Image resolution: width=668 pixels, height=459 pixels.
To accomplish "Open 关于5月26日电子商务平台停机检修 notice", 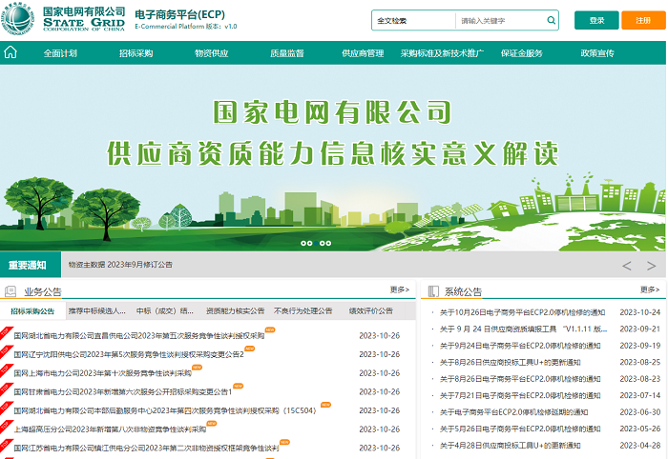I will (x=520, y=429).
